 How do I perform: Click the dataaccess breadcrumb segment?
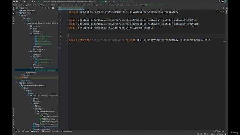click(x=120, y=5)
